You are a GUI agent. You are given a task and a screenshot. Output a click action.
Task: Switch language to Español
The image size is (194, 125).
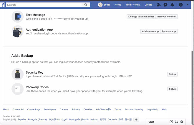(x=22, y=119)
